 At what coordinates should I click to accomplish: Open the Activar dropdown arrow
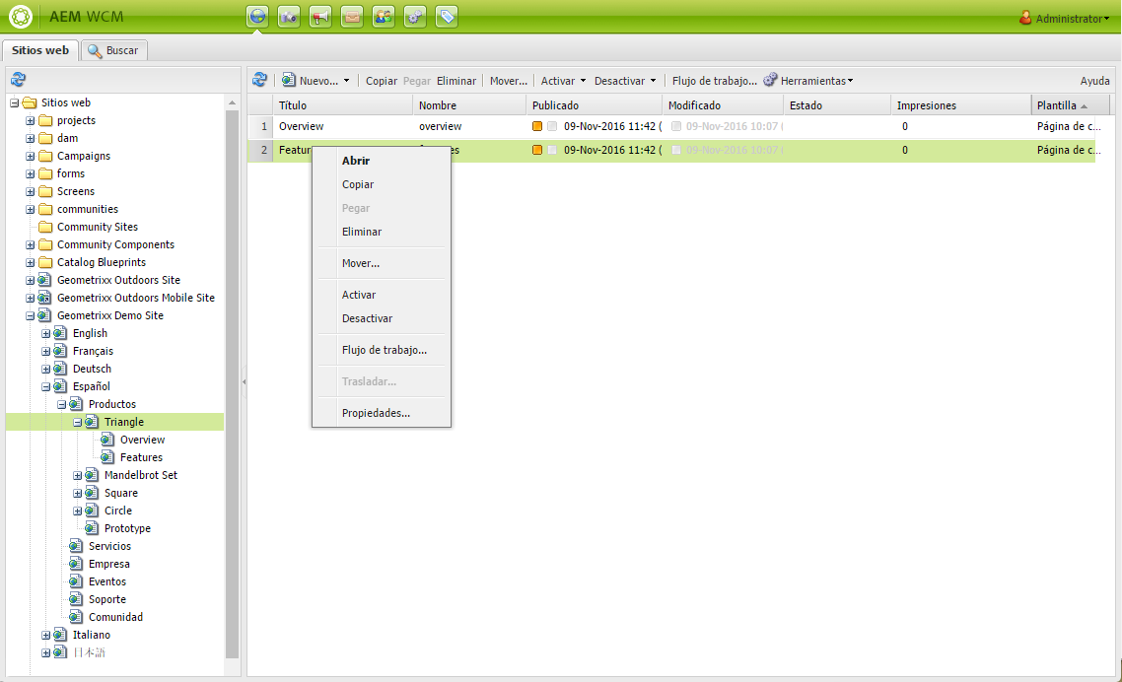click(583, 81)
